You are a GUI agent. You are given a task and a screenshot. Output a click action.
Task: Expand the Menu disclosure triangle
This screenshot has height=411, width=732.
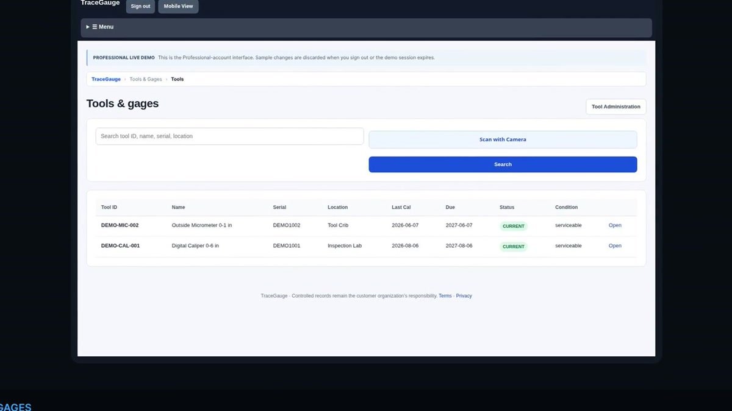pos(88,27)
